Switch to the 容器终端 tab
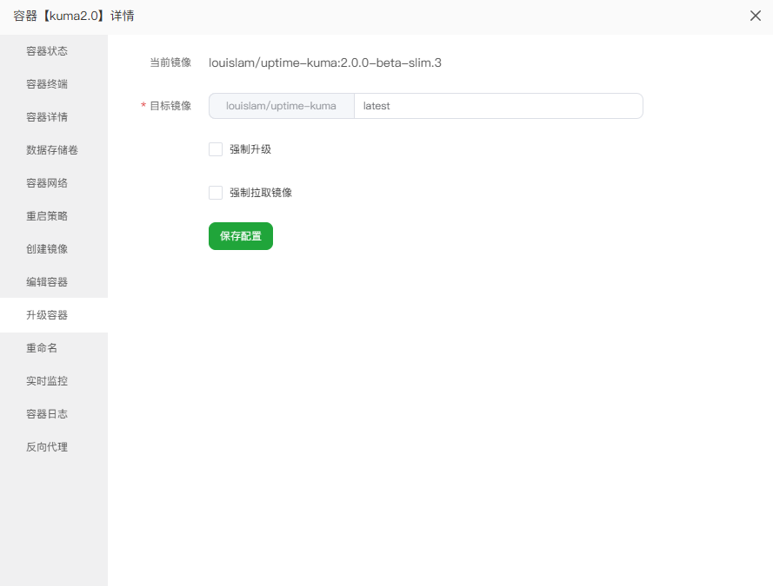 [47, 84]
